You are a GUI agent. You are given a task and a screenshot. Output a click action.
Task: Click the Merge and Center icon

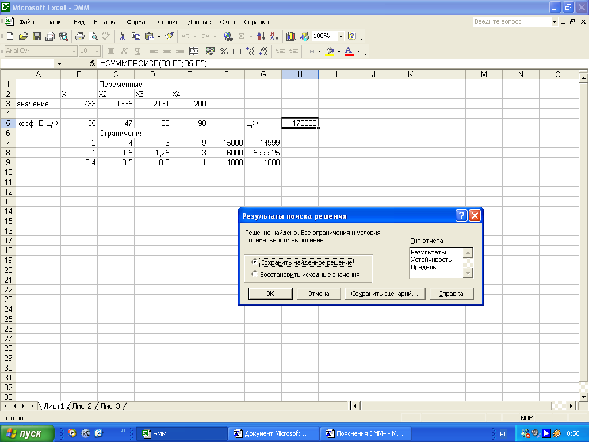point(194,51)
